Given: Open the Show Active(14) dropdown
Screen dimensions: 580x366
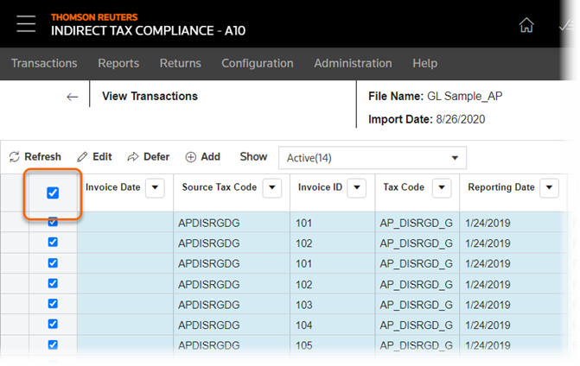Looking at the screenshot, I should coord(373,158).
